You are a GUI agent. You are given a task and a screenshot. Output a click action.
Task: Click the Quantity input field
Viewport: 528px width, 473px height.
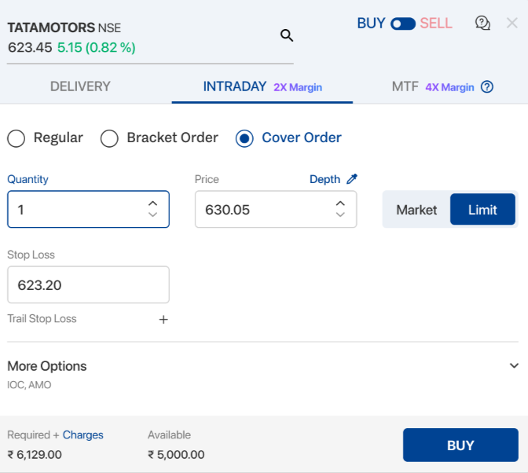coord(88,210)
